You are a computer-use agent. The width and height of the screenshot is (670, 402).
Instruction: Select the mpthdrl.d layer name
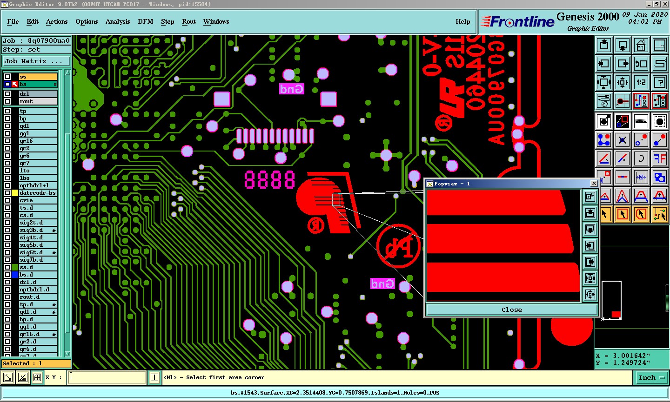point(38,290)
